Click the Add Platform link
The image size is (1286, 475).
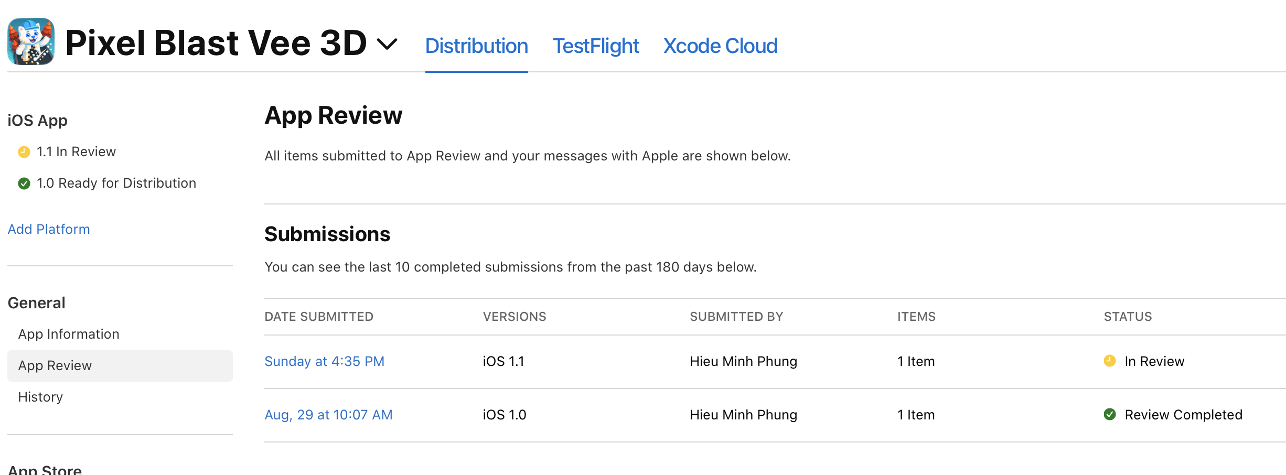click(x=49, y=229)
